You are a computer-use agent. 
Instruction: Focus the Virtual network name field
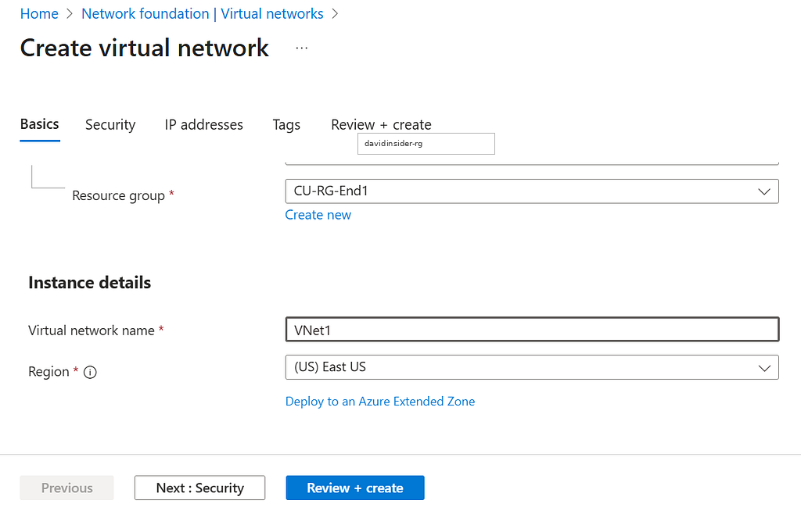(x=532, y=330)
